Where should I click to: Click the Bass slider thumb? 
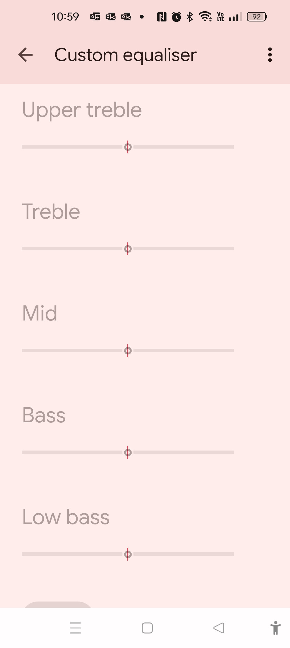(128, 452)
